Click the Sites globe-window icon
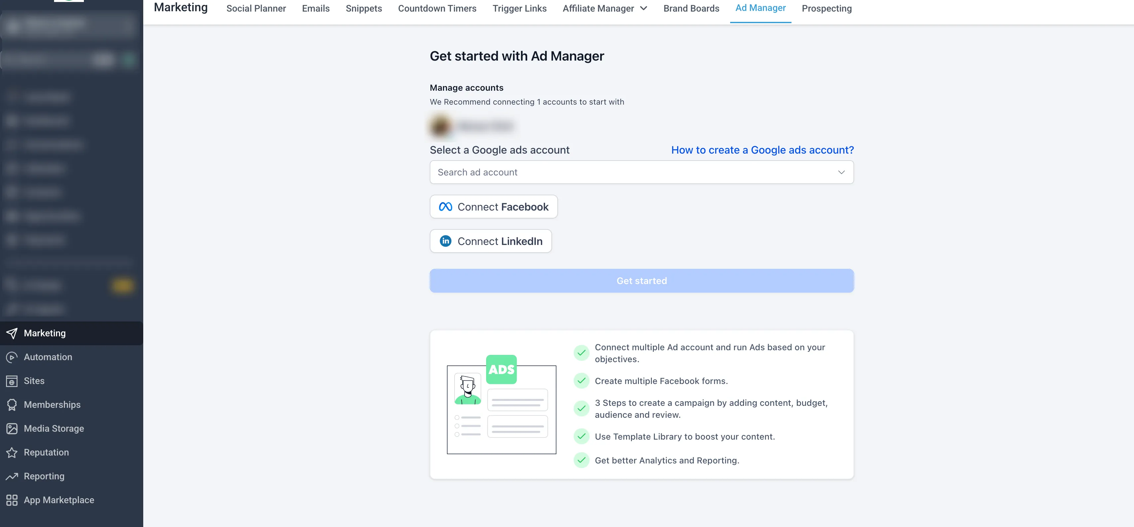1134x527 pixels. click(x=12, y=381)
